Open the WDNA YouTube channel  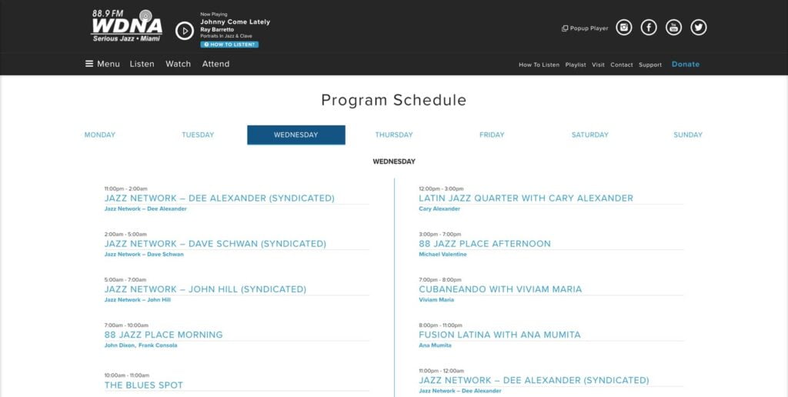pos(674,28)
